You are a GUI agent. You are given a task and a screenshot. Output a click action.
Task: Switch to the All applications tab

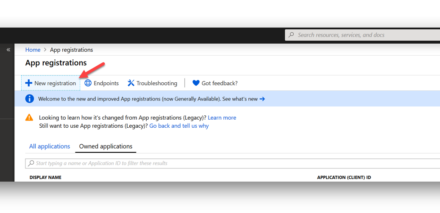point(50,146)
